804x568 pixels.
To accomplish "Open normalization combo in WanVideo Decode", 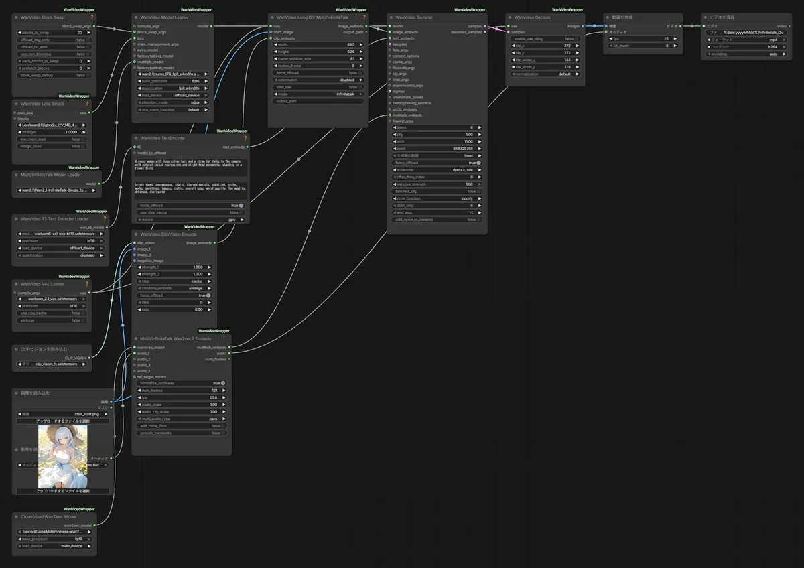I will click(x=545, y=74).
